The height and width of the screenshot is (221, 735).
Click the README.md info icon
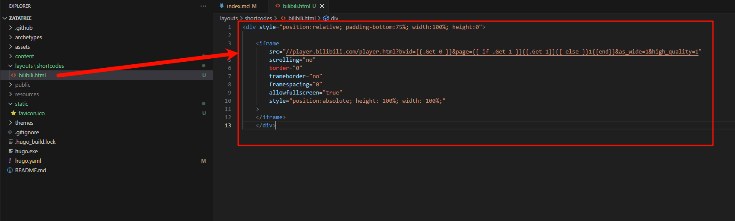pyautogui.click(x=10, y=170)
